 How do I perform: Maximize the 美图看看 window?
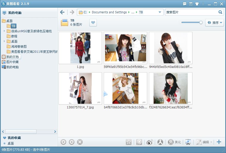coord(215,4)
